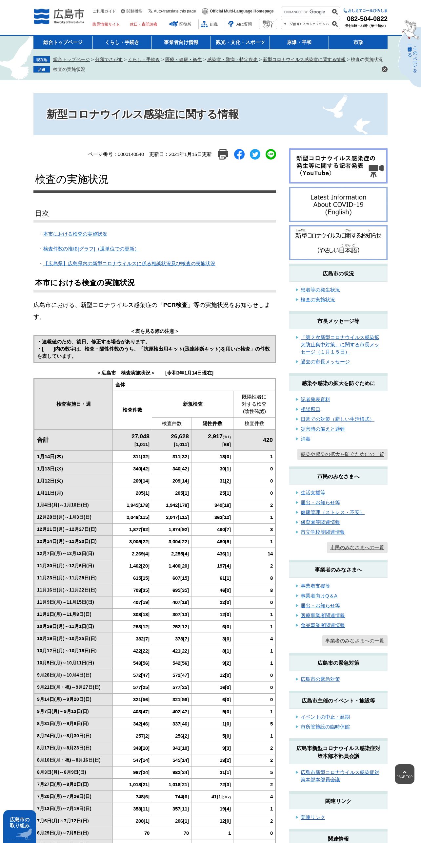Click the print page icon
The image size is (421, 843).
click(x=223, y=154)
